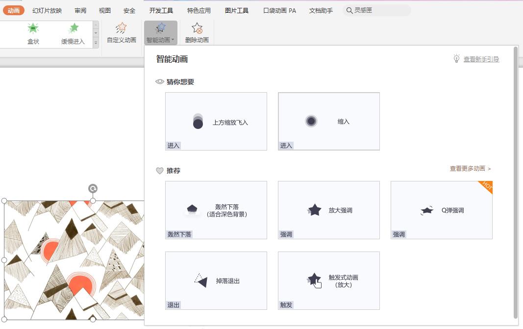The image size is (523, 329).
Task: Apply the Q弹强调 animation marked HOT
Action: [441, 210]
